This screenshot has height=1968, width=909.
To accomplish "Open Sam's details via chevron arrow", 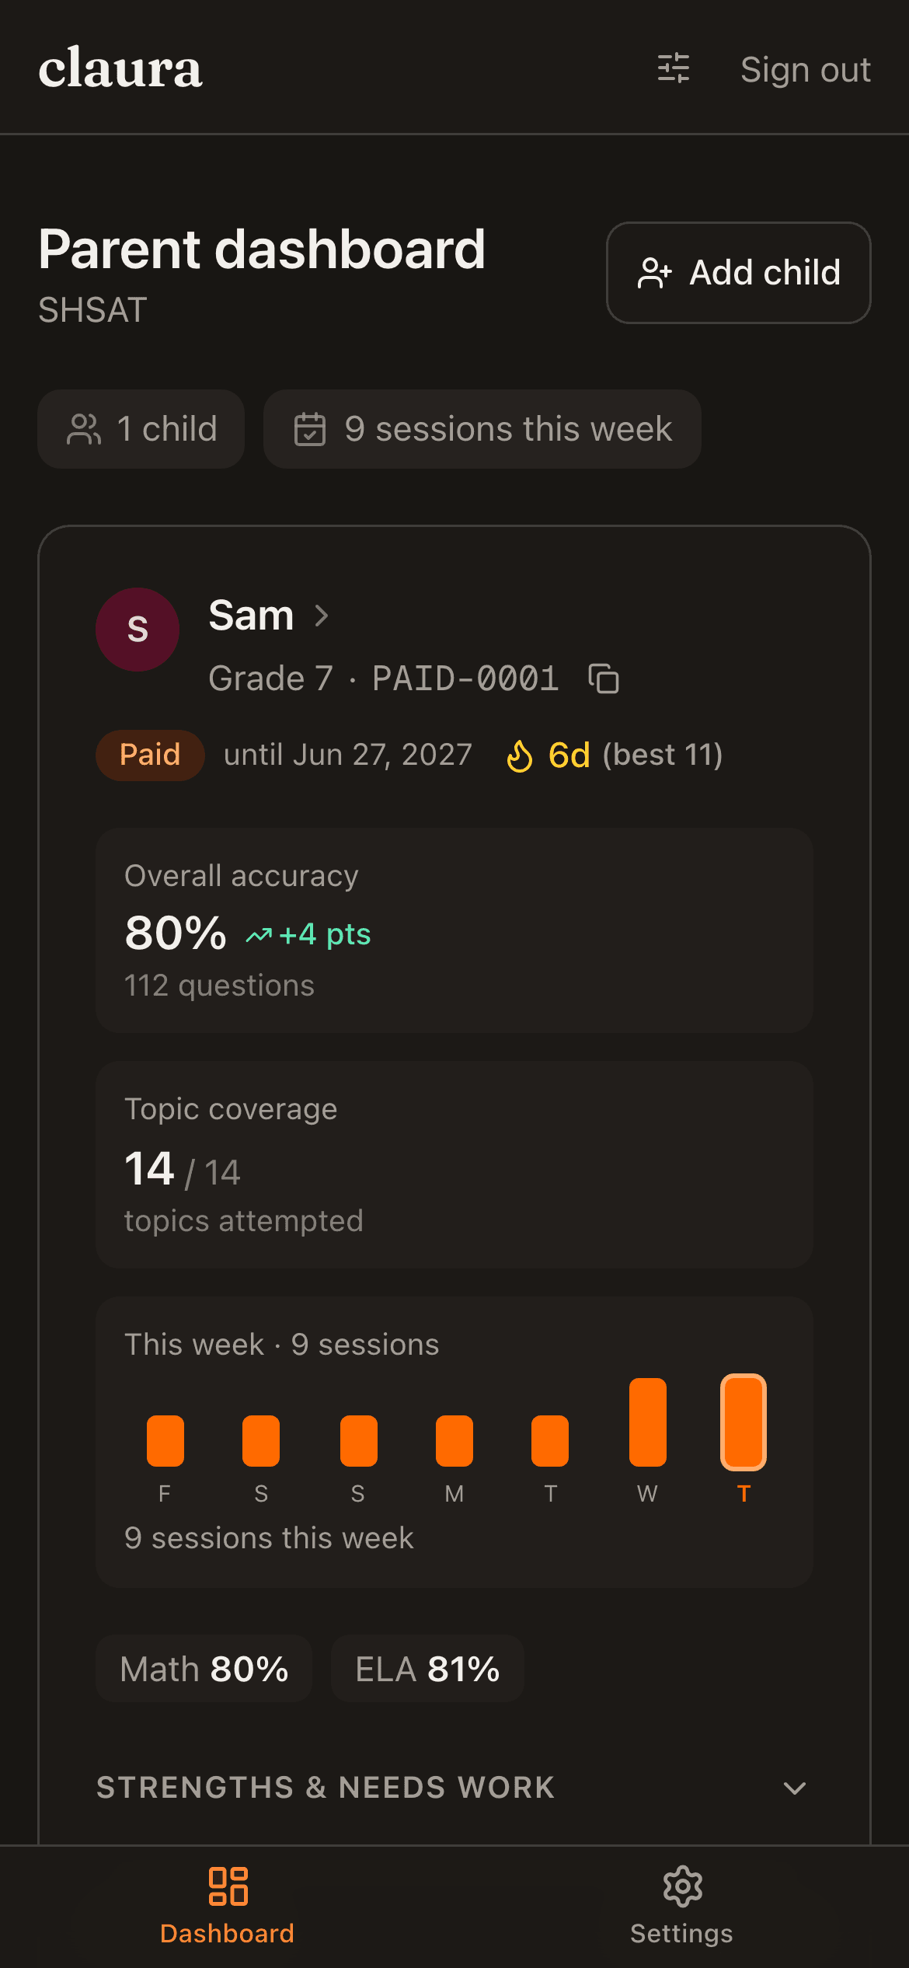I will tap(322, 616).
